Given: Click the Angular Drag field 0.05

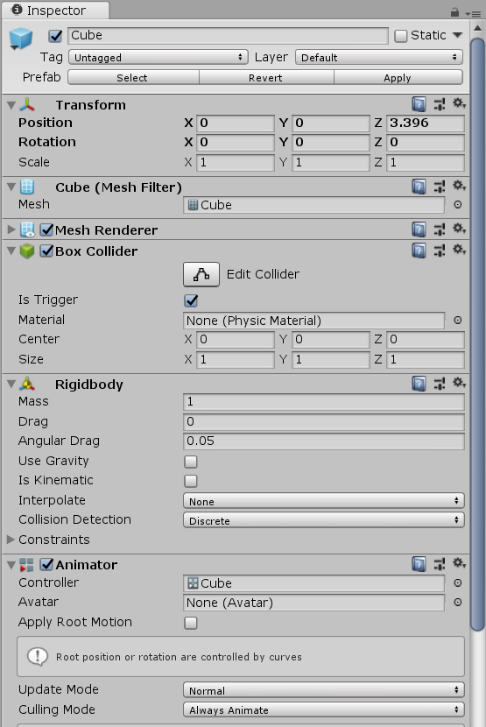Looking at the screenshot, I should click(x=324, y=441).
